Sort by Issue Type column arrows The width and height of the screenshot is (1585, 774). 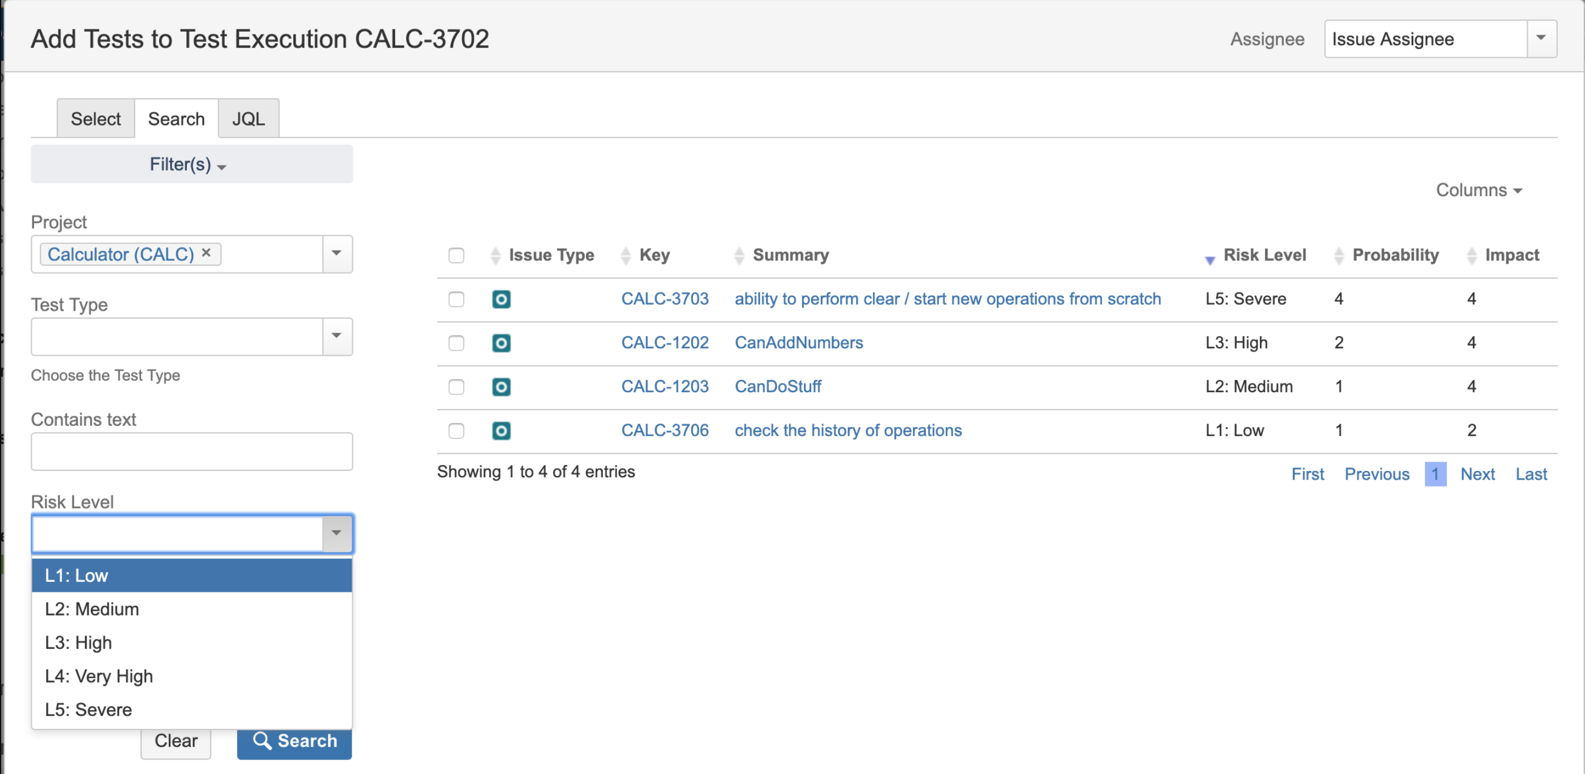pos(495,255)
